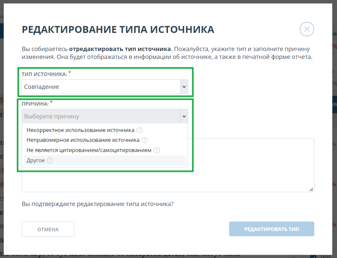Viewport: 337px width, 258px height.
Task: Select reason Некорректное использование источника
Action: 80,130
